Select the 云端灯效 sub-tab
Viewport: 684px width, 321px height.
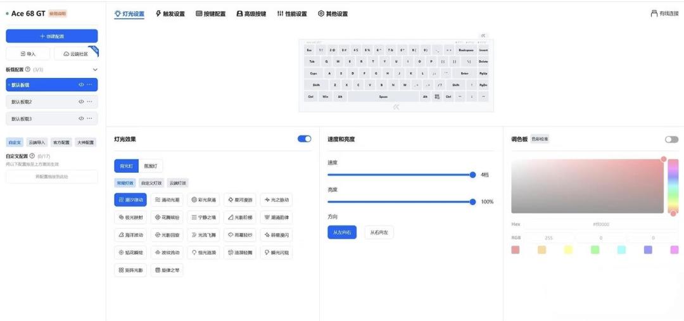click(178, 183)
